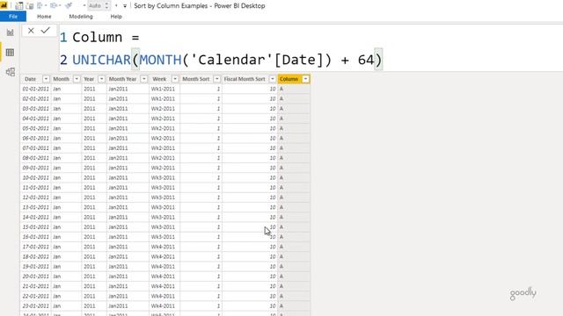This screenshot has width=563, height=316.
Task: Click Column value A in 20-01-2011 row
Action: coord(281,276)
